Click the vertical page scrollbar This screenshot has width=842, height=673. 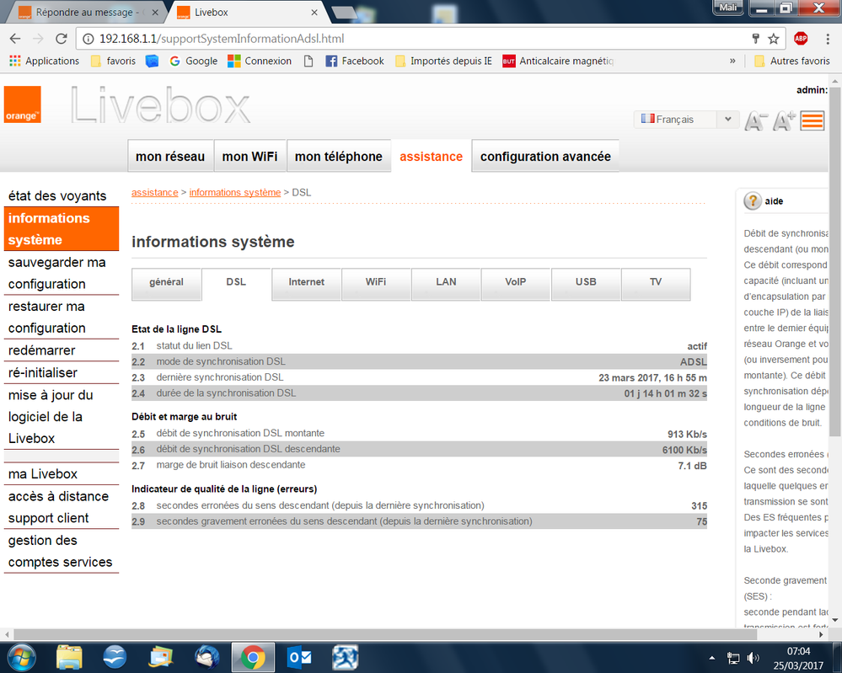click(x=835, y=263)
